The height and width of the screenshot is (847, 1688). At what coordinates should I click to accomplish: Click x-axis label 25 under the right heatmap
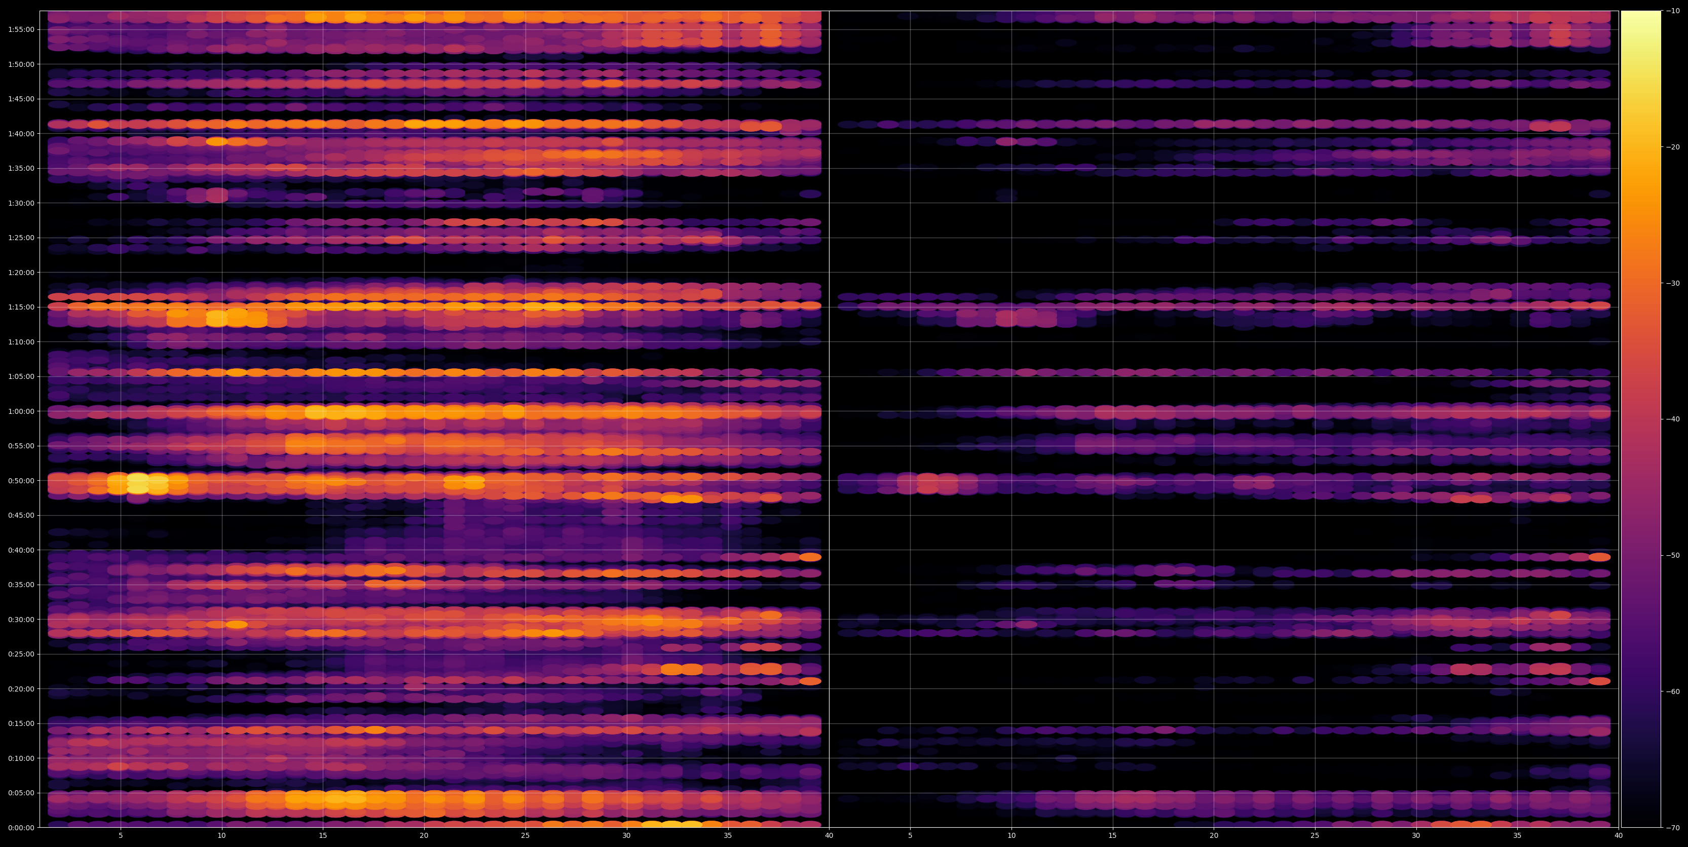pos(1315,836)
